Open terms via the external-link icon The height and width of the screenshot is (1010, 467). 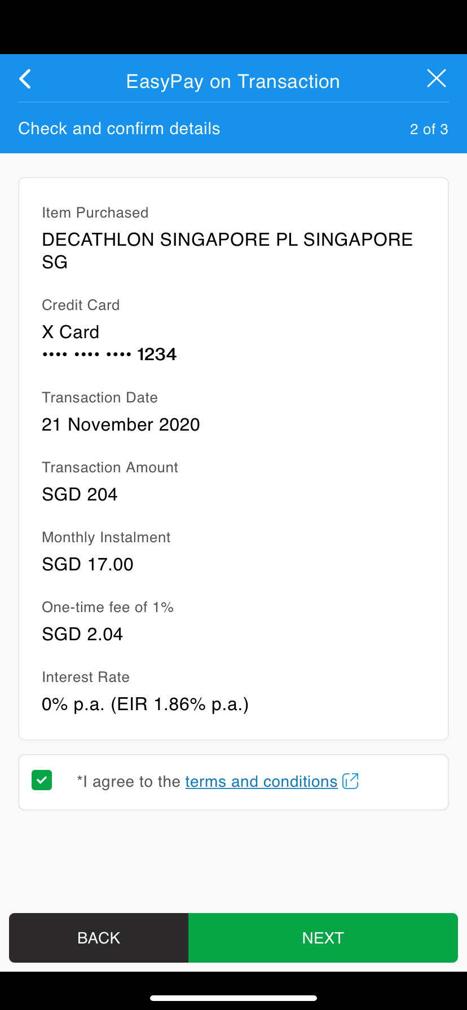[351, 781]
